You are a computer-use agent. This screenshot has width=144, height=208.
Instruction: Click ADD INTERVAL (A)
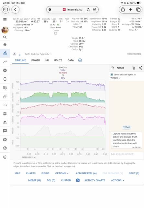[x=86, y=173]
